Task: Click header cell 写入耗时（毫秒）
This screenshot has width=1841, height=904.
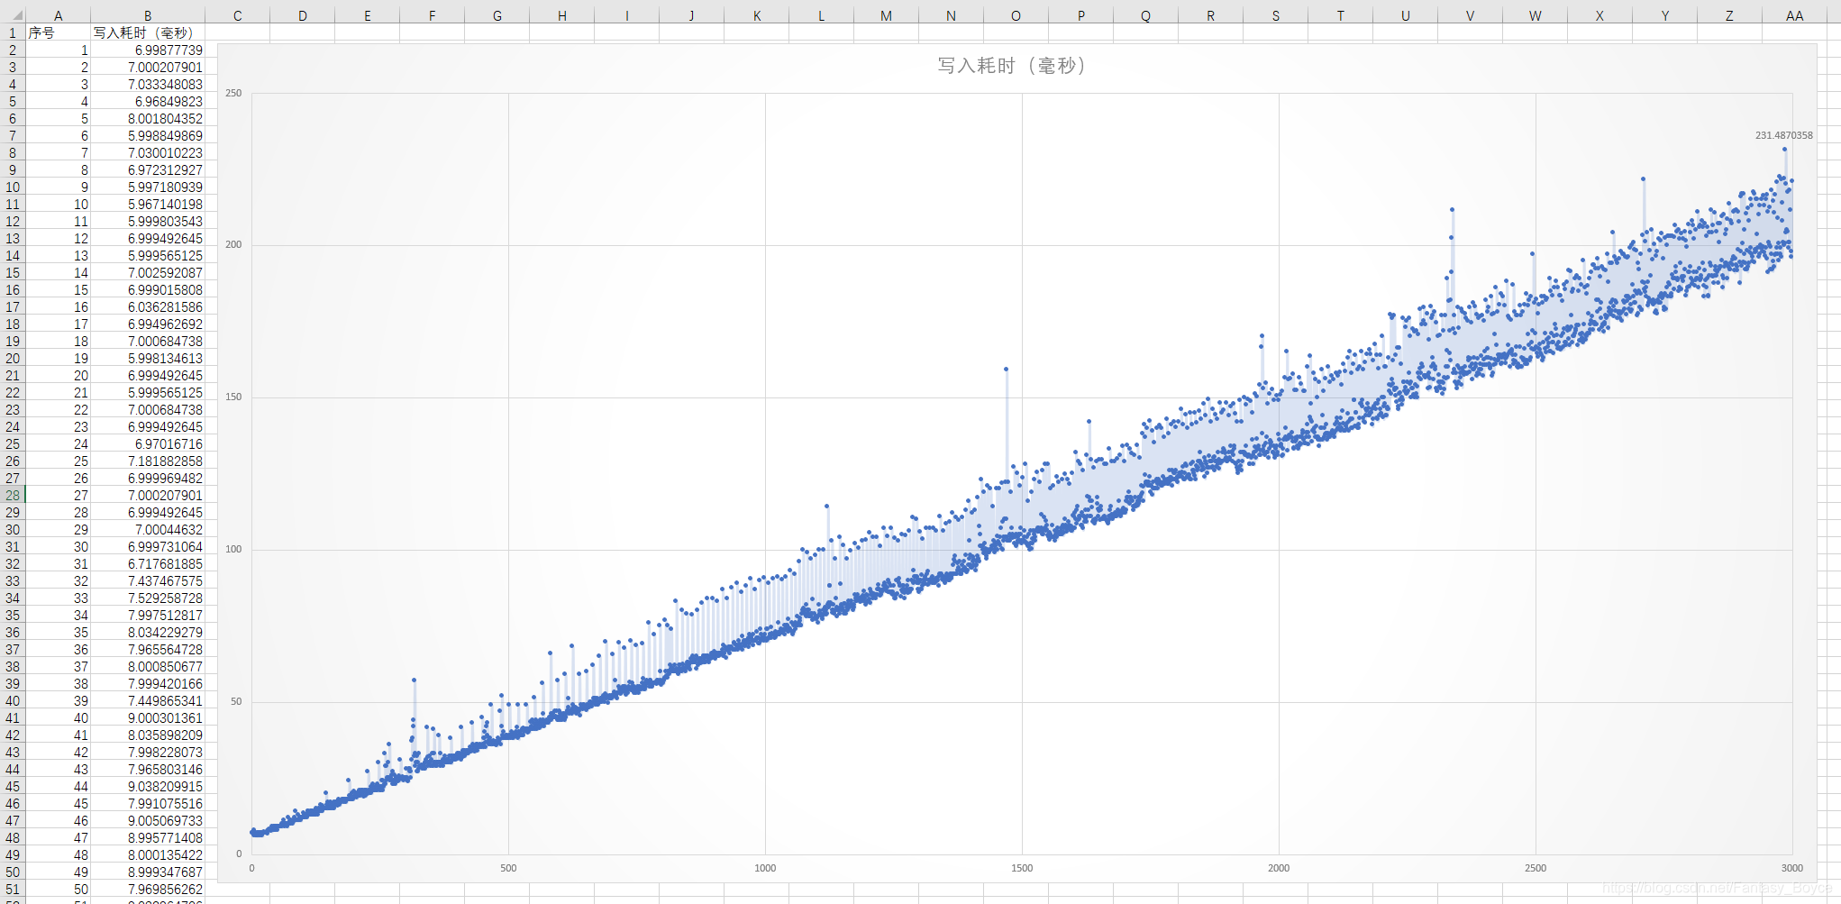Action: coord(148,32)
